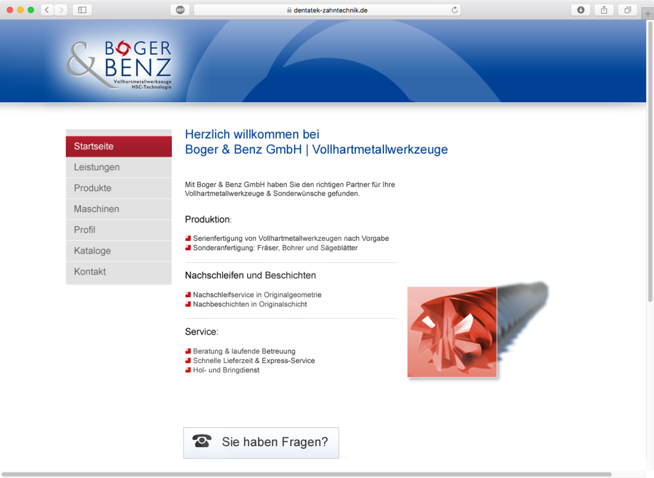Show the Safari sidebar
This screenshot has width=654, height=478.
pyautogui.click(x=82, y=10)
